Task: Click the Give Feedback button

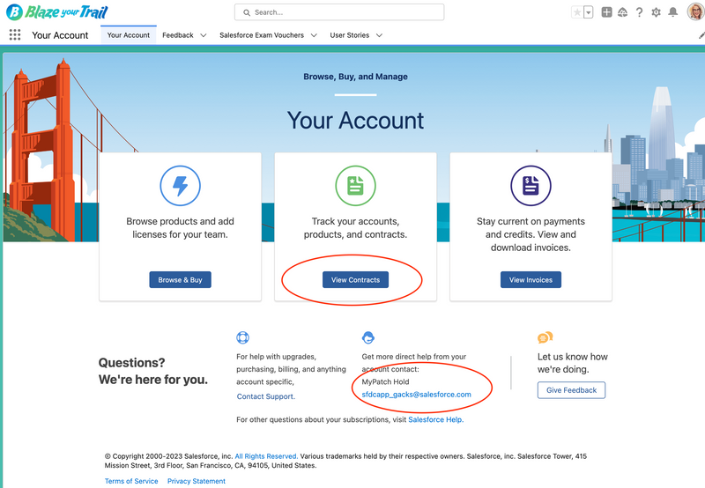Action: [571, 390]
